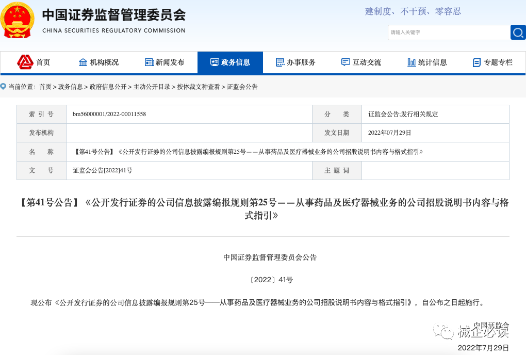The image size is (526, 355).
Task: Click the bold announcement heading 【第41号公告】
Action: coord(263,208)
